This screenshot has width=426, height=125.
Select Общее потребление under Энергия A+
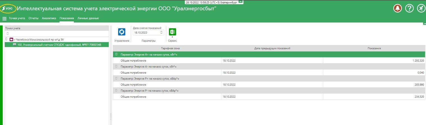tap(133, 61)
